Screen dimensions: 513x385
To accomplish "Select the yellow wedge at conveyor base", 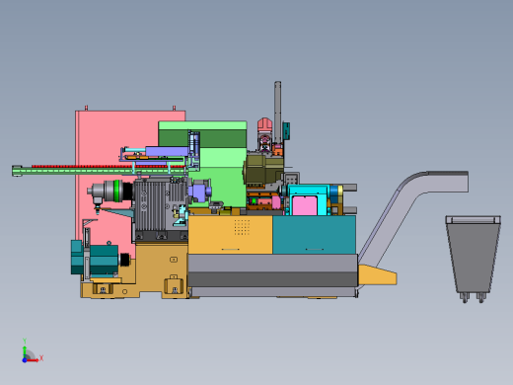I will 377,274.
